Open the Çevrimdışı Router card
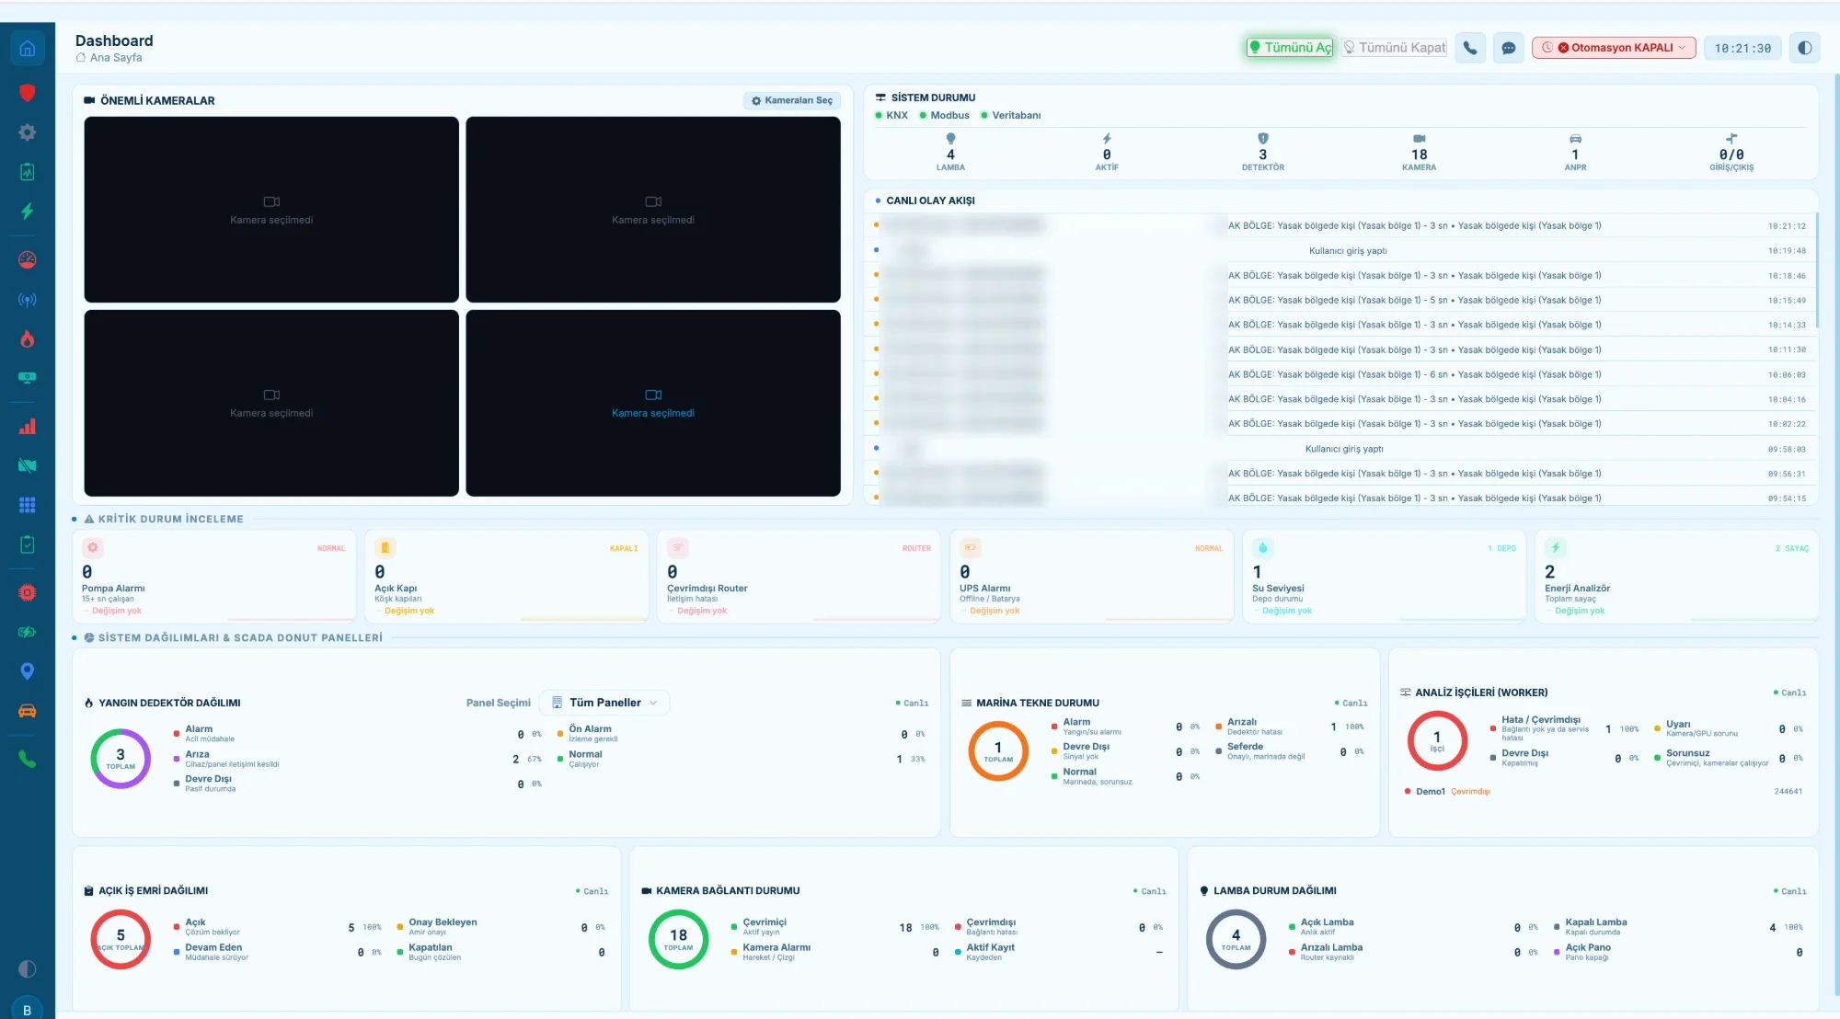 click(x=799, y=577)
